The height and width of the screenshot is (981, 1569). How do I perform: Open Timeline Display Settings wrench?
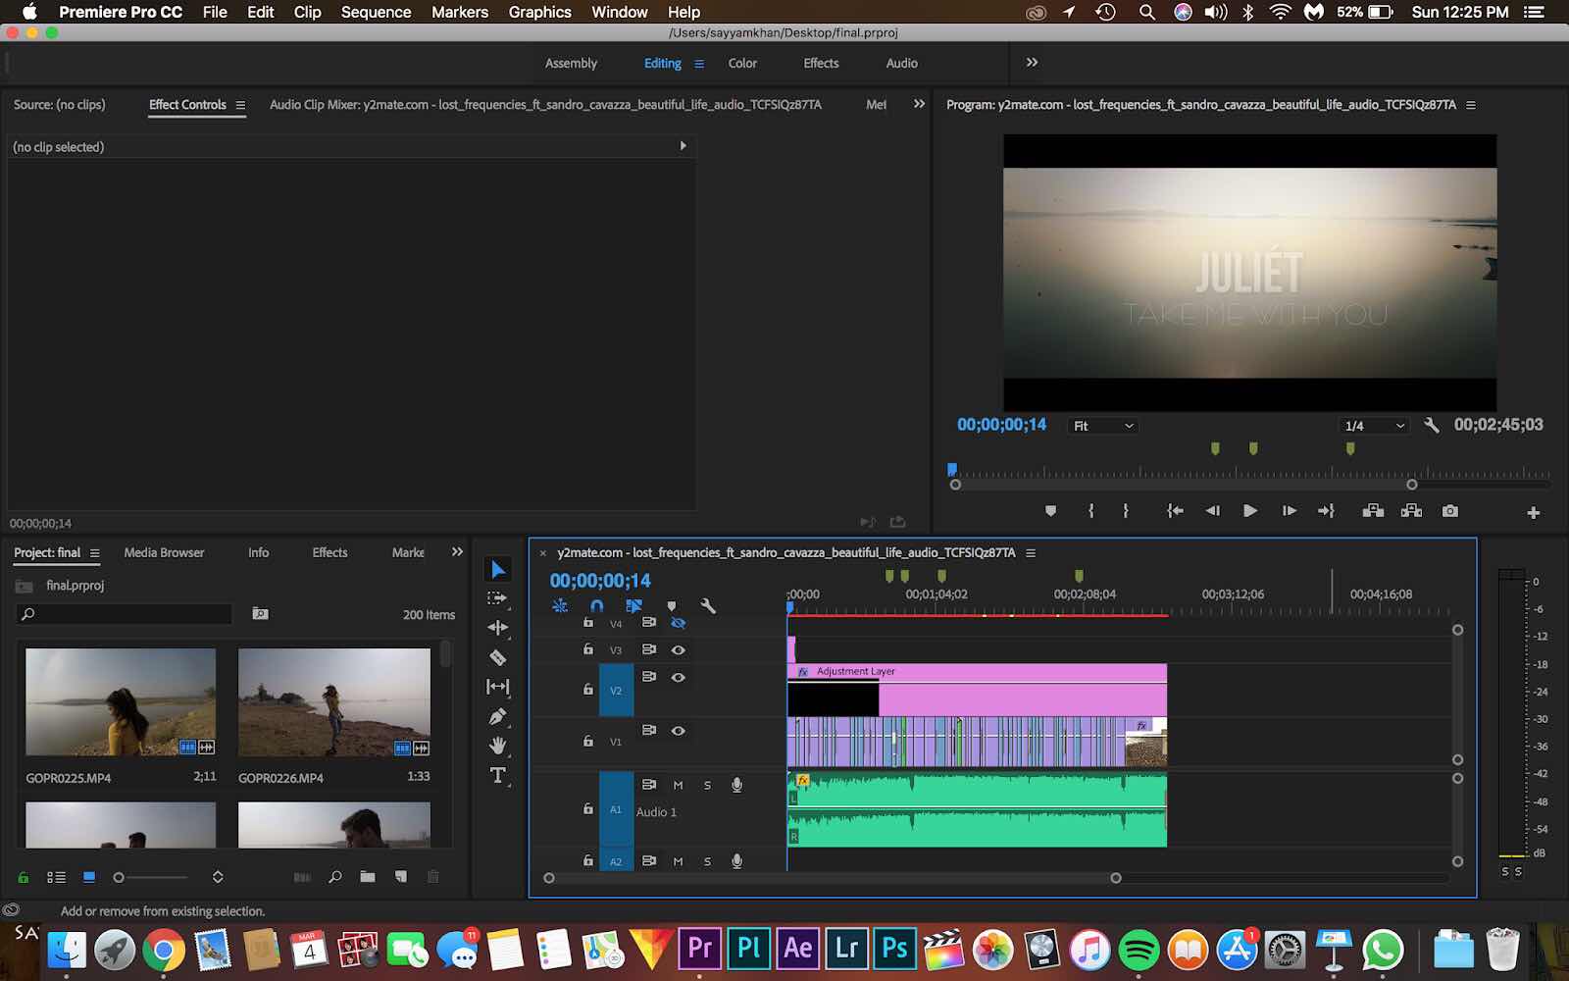[x=708, y=606]
